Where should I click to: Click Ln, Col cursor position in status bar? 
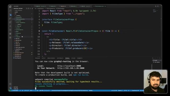click(114, 91)
